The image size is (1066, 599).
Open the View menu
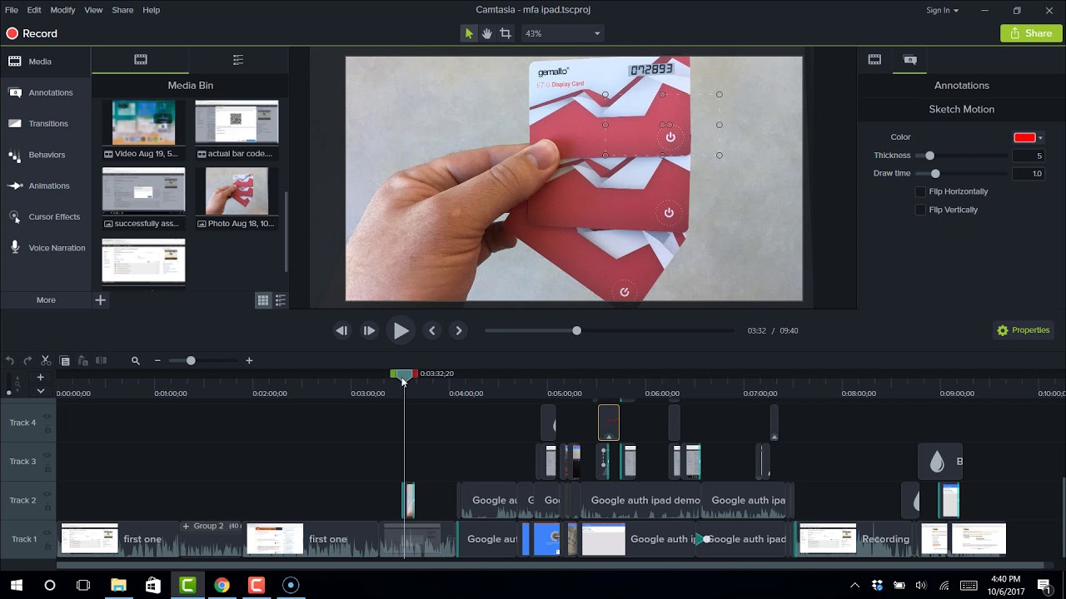click(x=93, y=10)
